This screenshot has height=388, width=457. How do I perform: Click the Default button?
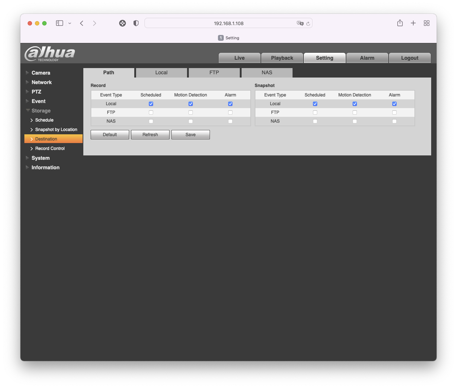110,135
